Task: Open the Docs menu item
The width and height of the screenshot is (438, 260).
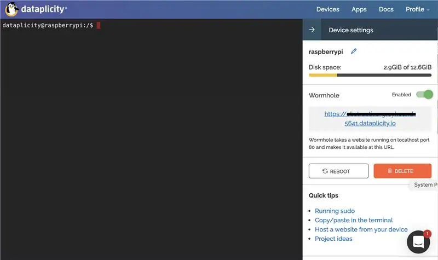Action: [x=386, y=9]
